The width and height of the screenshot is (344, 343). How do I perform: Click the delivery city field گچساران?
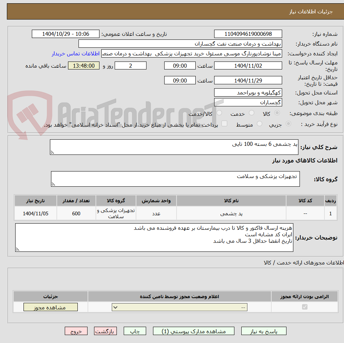[248, 102]
